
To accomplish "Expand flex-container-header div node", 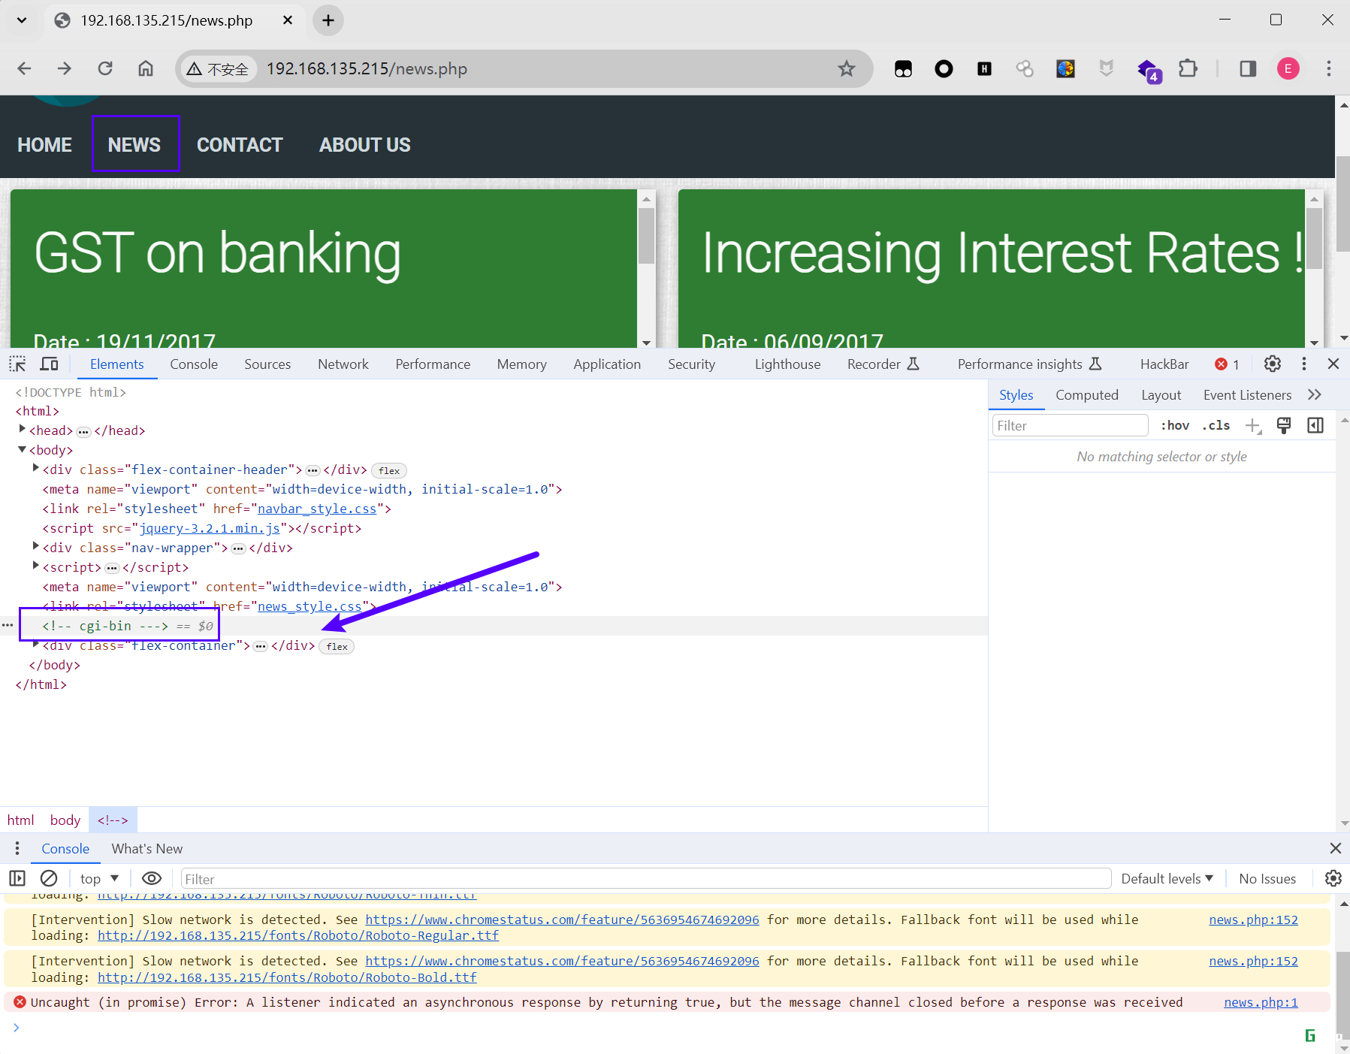I will pyautogui.click(x=35, y=469).
